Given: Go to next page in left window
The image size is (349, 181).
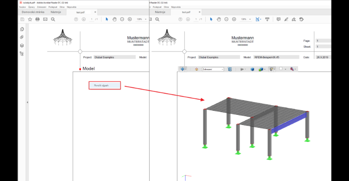Looking at the screenshot, I should coord(84,19).
